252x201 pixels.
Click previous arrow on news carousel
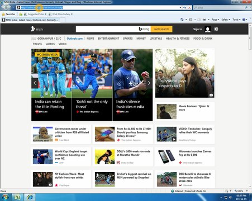(35, 83)
